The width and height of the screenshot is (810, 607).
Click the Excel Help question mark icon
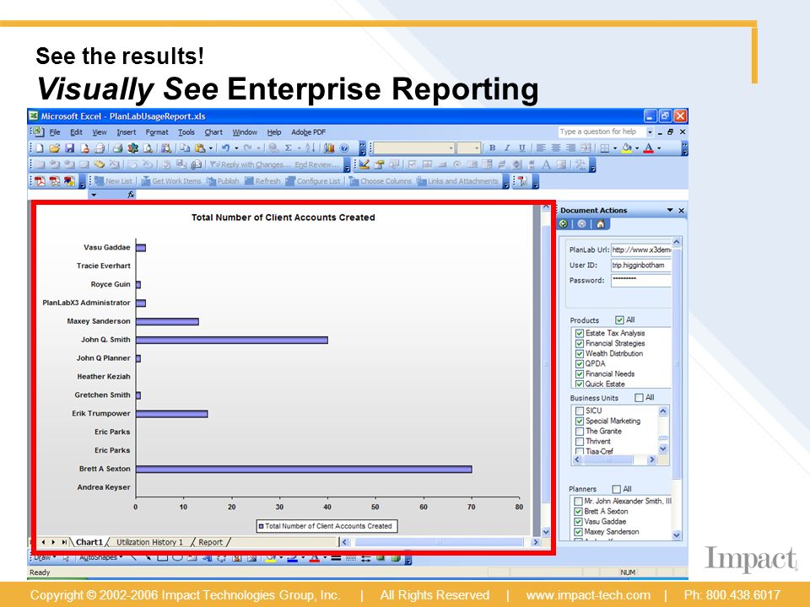click(x=344, y=148)
